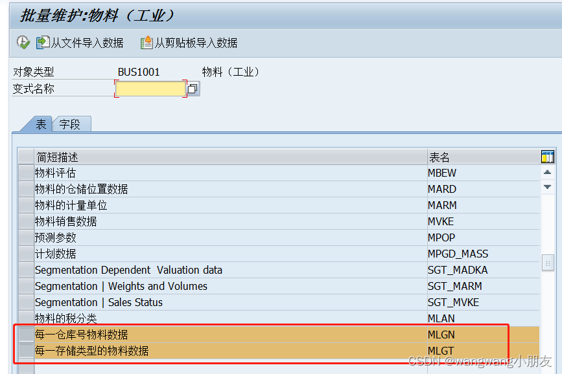Click the 表名 column header
The image size is (562, 374).
[484, 157]
